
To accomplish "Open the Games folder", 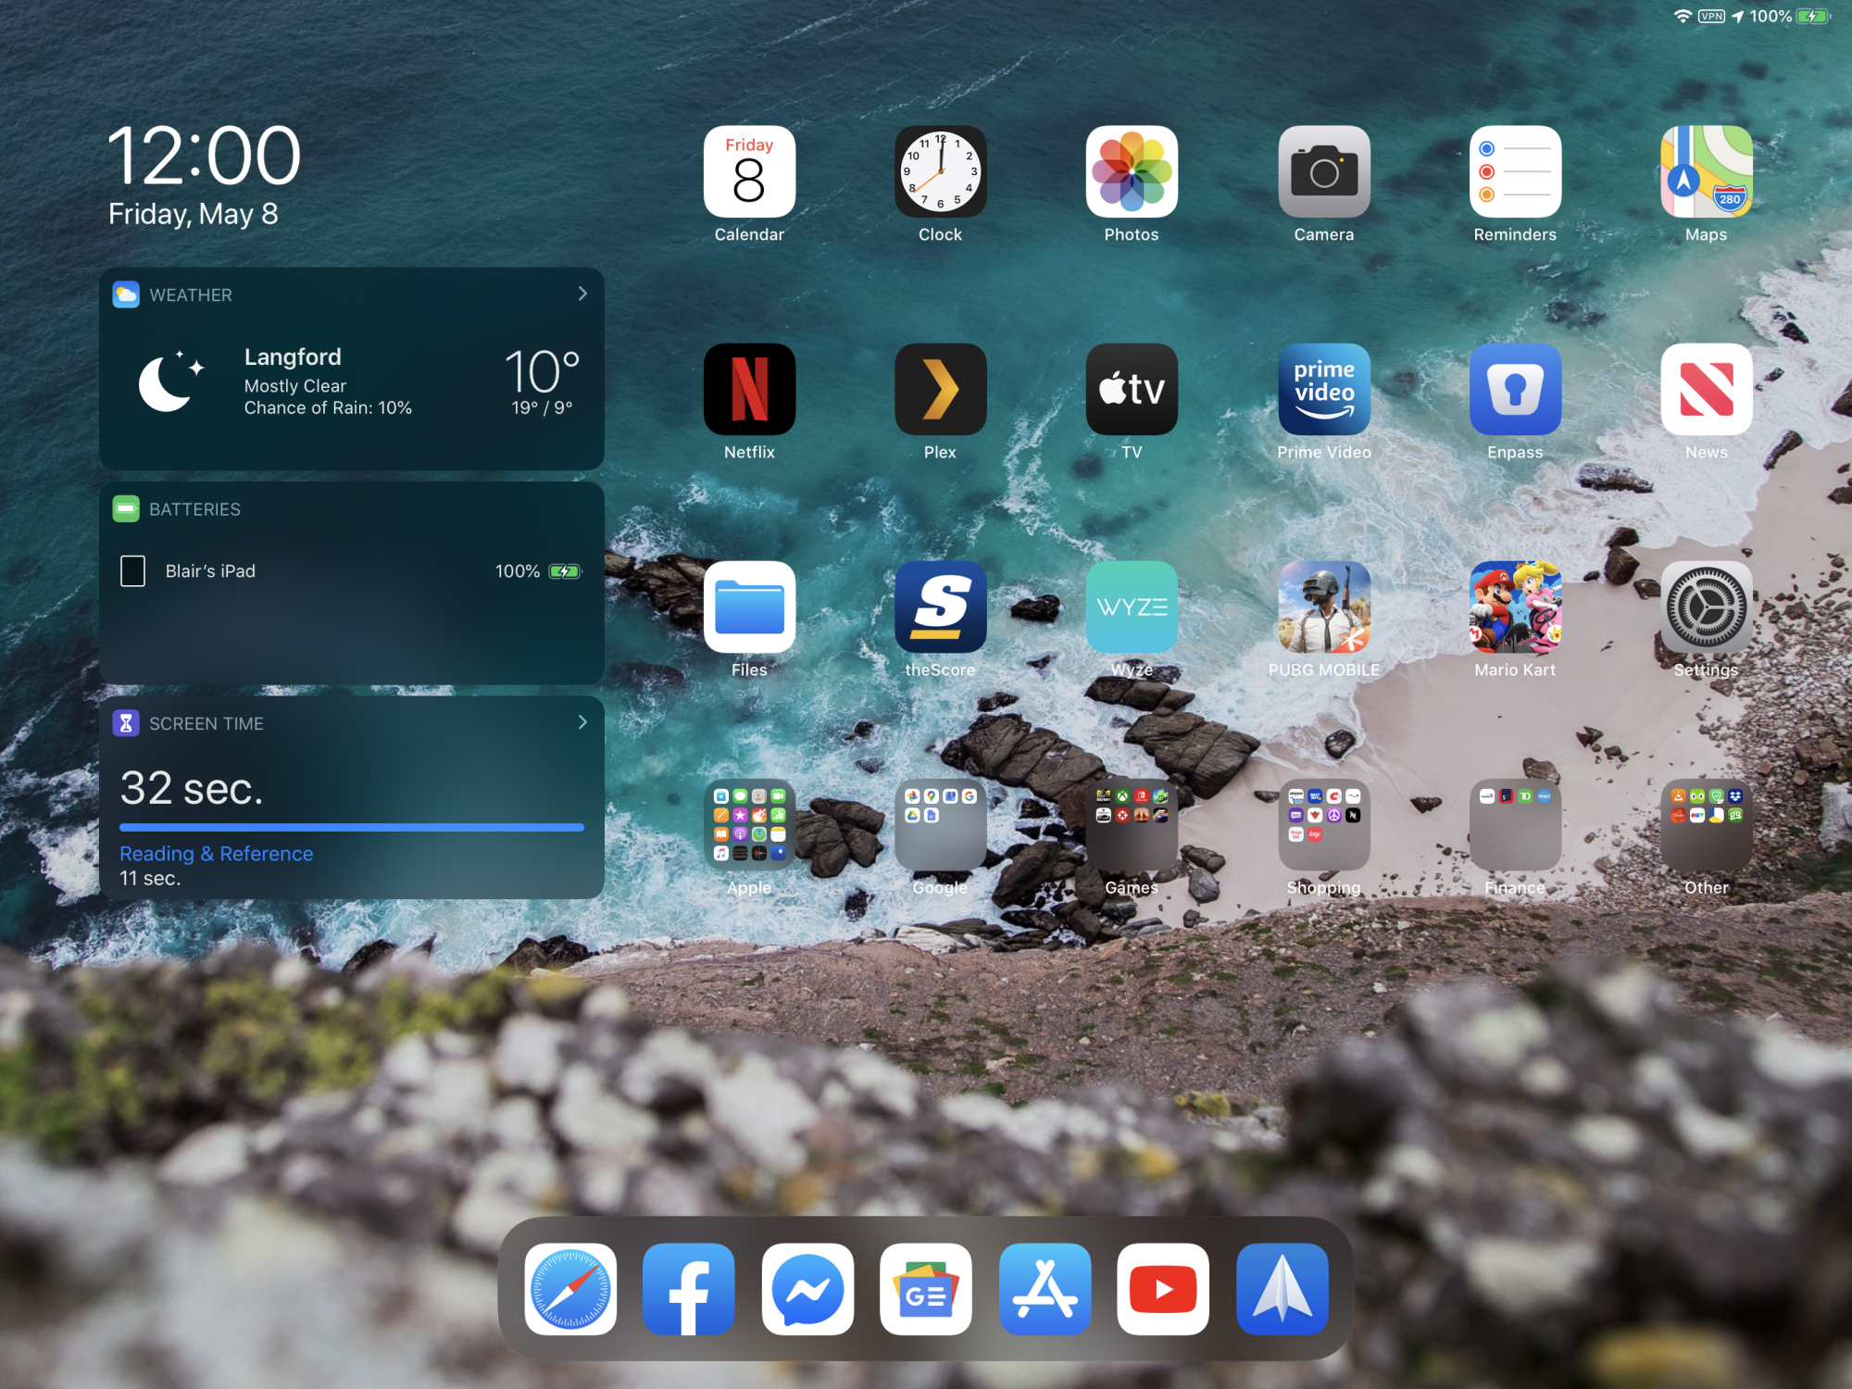I will click(x=1132, y=824).
